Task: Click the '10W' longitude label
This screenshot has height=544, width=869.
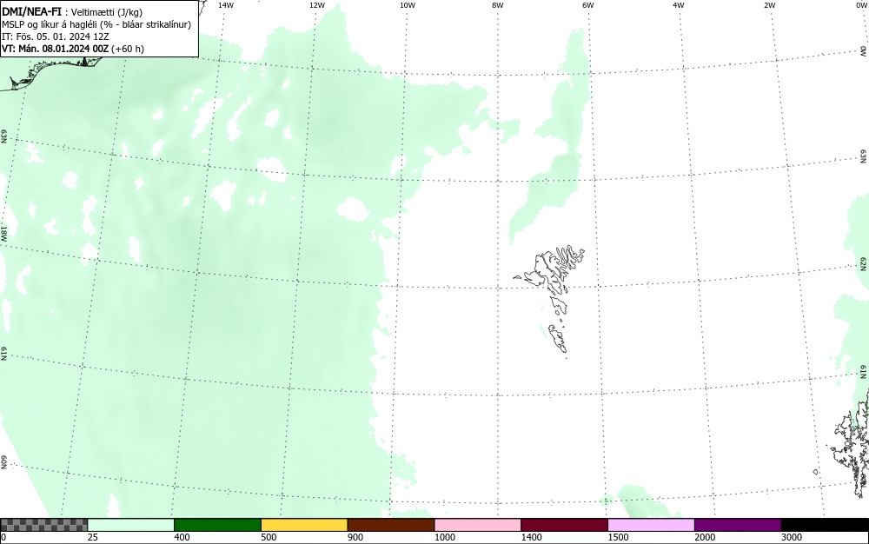Action: click(407, 5)
